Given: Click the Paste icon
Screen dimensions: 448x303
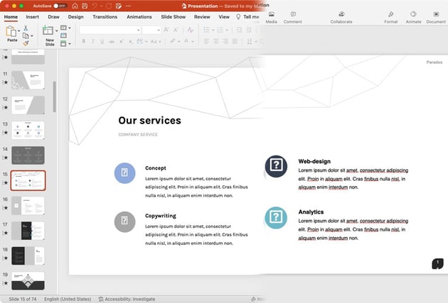Looking at the screenshot, I should click(12, 31).
